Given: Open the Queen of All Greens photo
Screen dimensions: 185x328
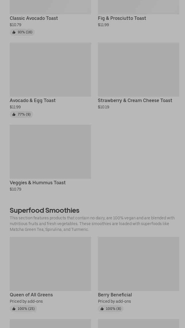Looking at the screenshot, I should pyautogui.click(x=50, y=264).
